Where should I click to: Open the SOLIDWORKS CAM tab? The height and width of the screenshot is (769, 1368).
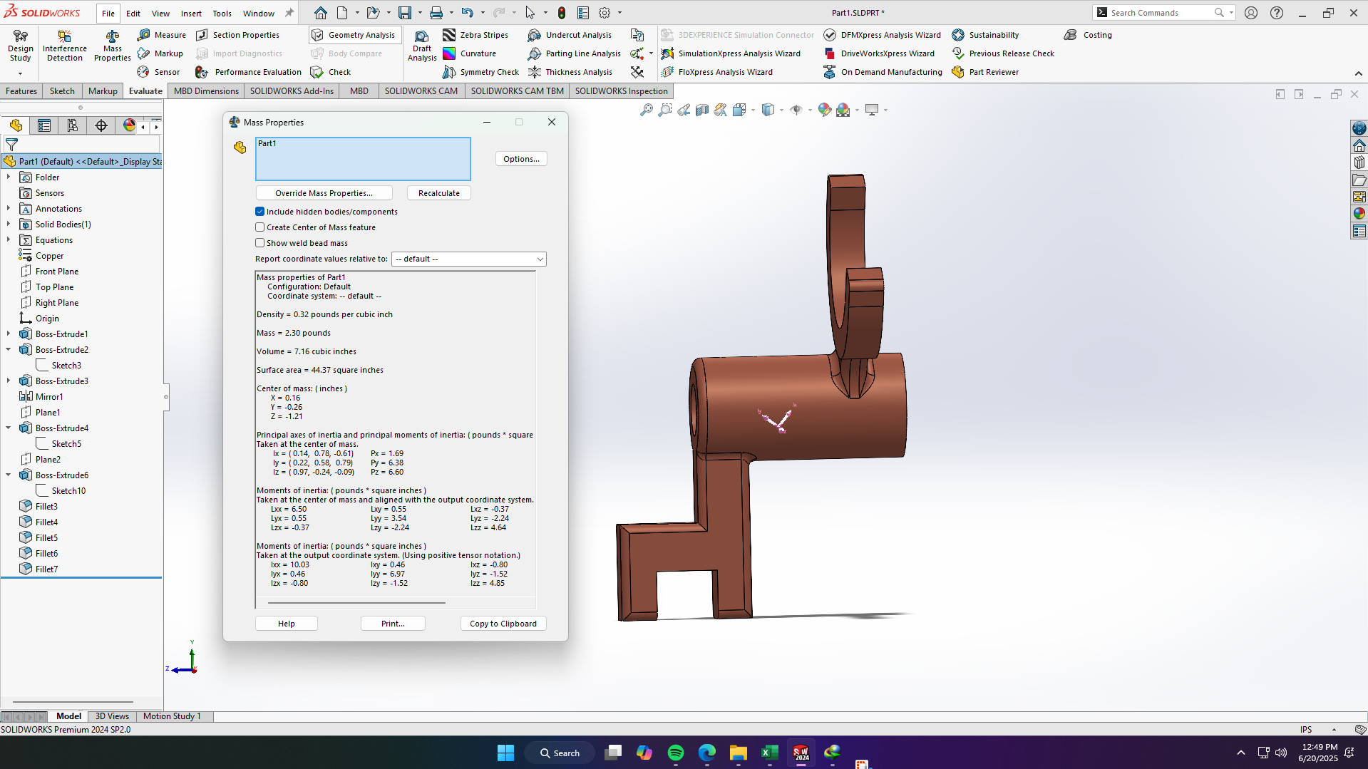(421, 91)
